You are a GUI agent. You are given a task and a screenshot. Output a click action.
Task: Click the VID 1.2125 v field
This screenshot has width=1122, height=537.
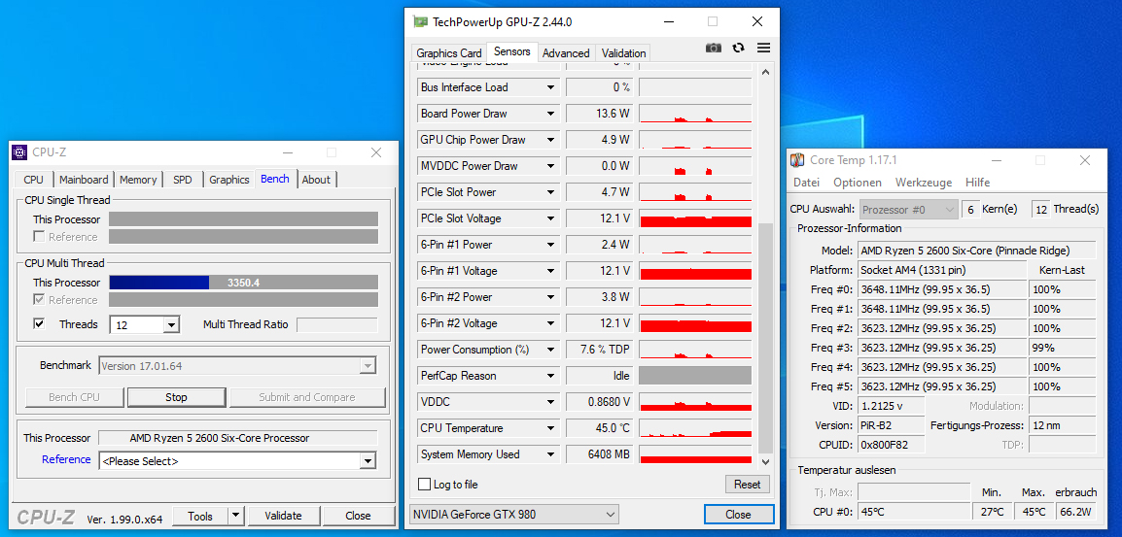click(x=891, y=406)
